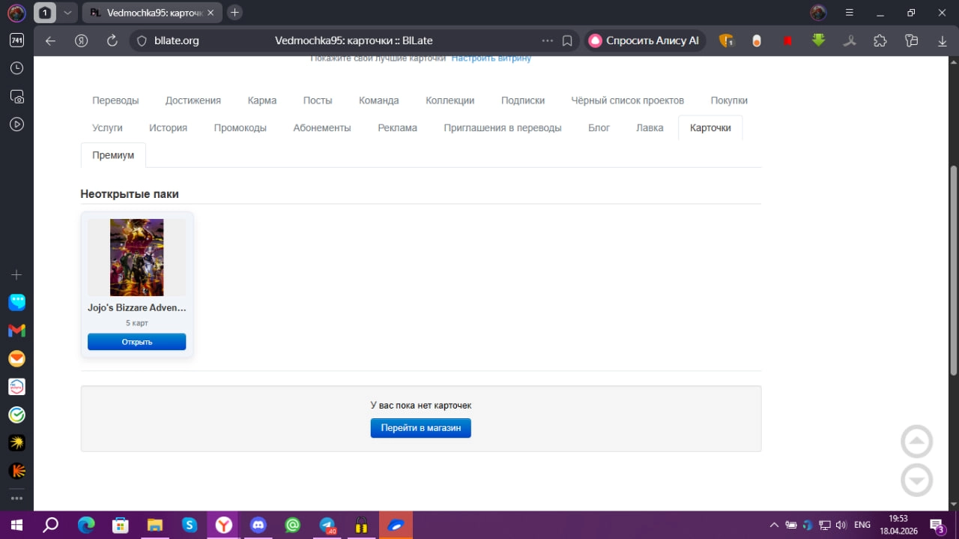Screen dimensions: 959x539
Task: Click the Jojo's Bizzare Adven... pack title
Action: pos(136,307)
